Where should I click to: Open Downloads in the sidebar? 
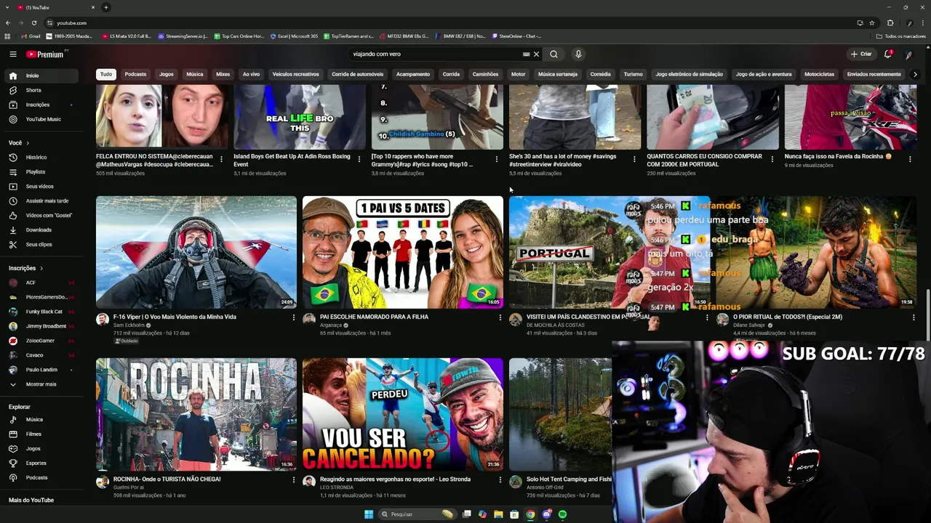click(x=42, y=230)
